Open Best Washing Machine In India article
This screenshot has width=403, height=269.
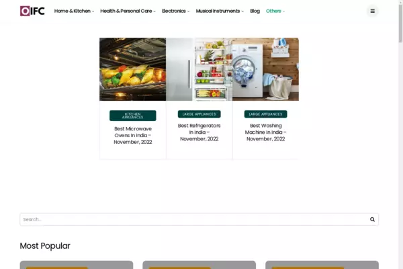point(265,132)
